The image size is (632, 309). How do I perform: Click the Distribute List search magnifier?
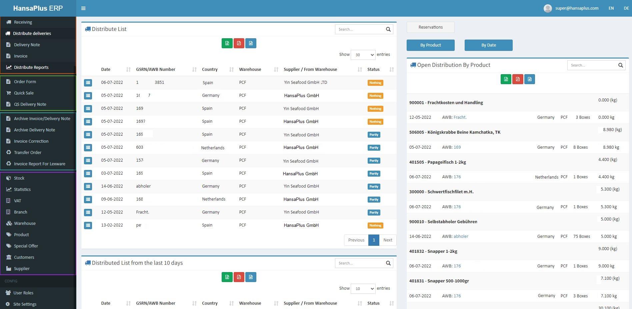click(x=388, y=29)
